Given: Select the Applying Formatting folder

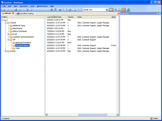Looking at the screenshot, I should 23,43.
